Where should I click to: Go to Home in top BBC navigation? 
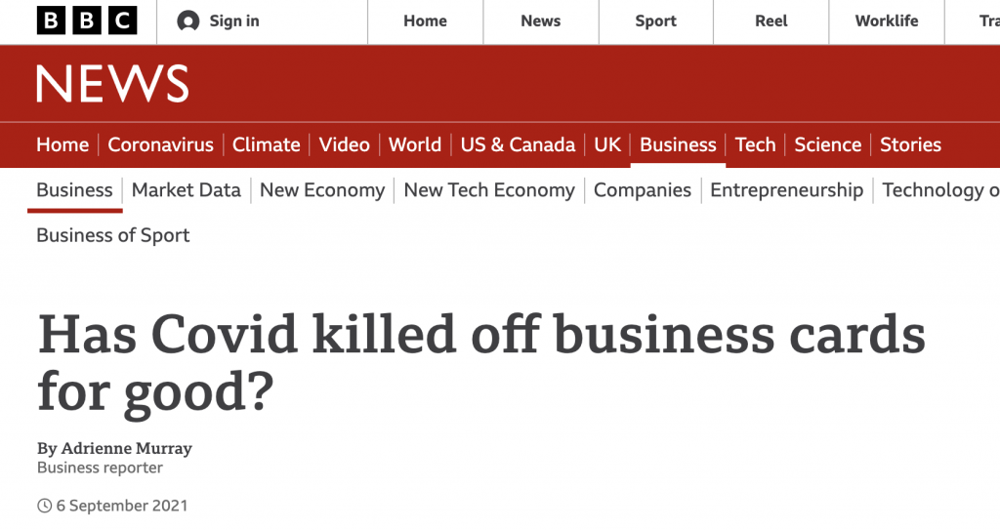[426, 21]
